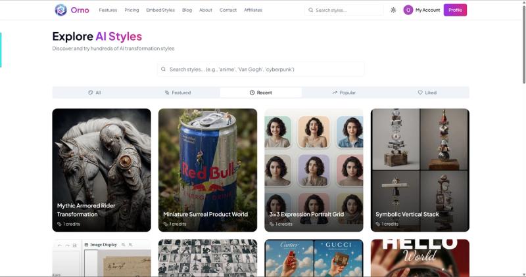The width and height of the screenshot is (526, 277).
Task: Open the Hello World style card
Action: tap(420, 258)
